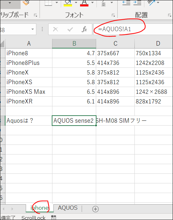Click the Cancel (X) formula button
This screenshot has width=173, height=220.
coord(55,29)
